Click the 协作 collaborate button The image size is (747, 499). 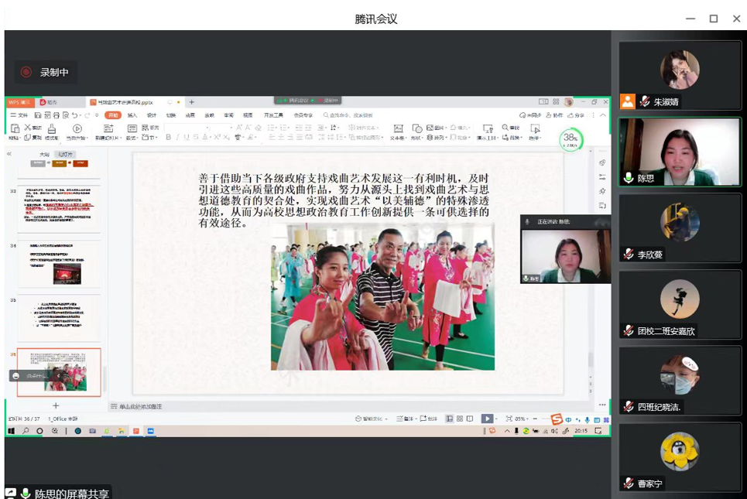[x=555, y=115]
